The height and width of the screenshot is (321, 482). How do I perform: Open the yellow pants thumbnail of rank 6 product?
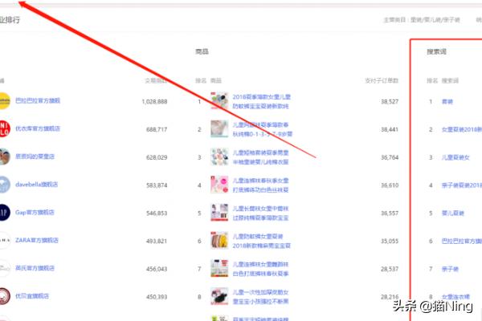(x=219, y=240)
